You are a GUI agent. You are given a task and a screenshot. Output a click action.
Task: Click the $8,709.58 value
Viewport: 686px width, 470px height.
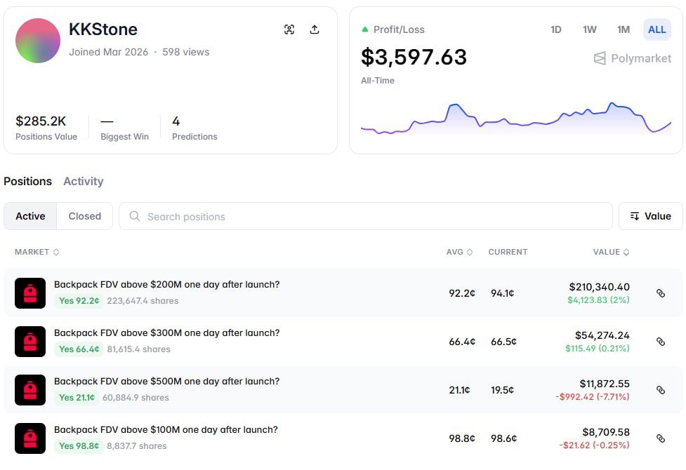click(606, 432)
